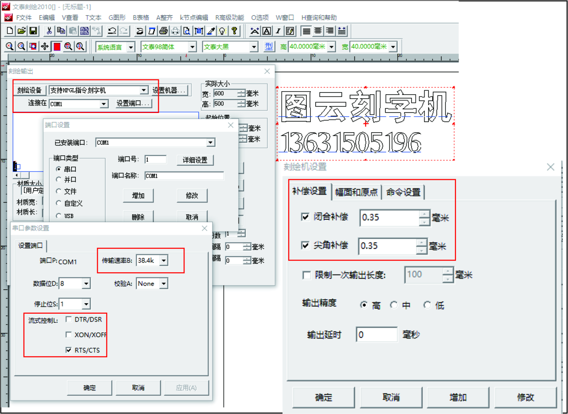The image size is (568, 414).
Task: Select the boxed letter A text tool
Action: click(x=267, y=31)
